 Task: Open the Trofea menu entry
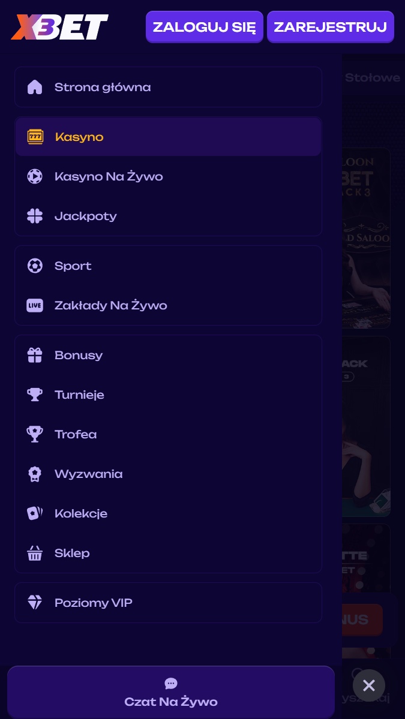coord(76,434)
